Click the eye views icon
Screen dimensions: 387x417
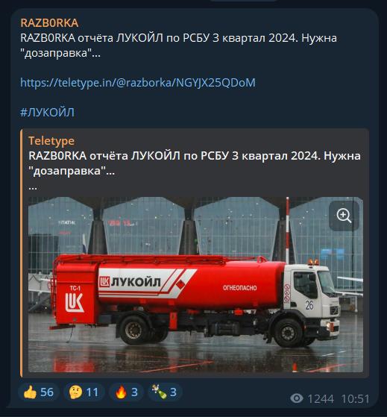click(296, 398)
